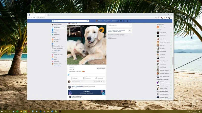Click the translate page icon in address bar
The image size is (202, 113).
coord(156,18)
